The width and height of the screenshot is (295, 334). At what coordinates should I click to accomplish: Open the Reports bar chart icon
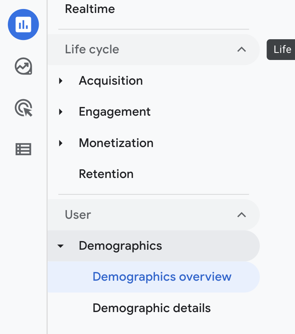(x=23, y=25)
